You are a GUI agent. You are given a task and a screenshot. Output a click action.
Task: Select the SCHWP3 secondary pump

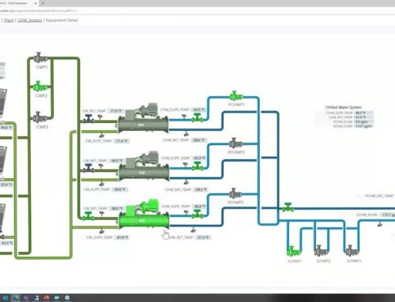(x=352, y=251)
